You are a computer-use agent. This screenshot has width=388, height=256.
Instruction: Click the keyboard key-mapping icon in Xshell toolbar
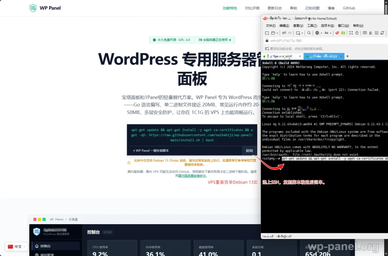click(x=365, y=33)
